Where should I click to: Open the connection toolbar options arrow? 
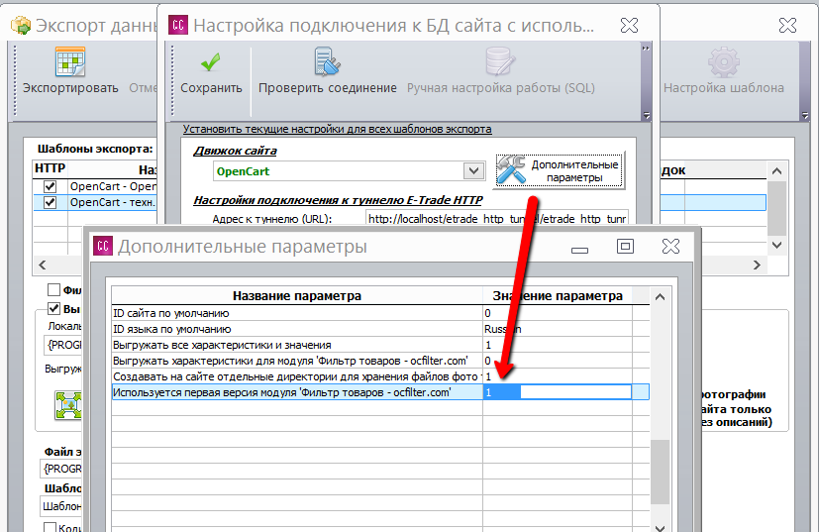pos(647,116)
